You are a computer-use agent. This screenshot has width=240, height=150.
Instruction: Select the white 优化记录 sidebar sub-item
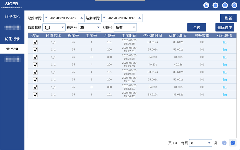tap(12, 49)
